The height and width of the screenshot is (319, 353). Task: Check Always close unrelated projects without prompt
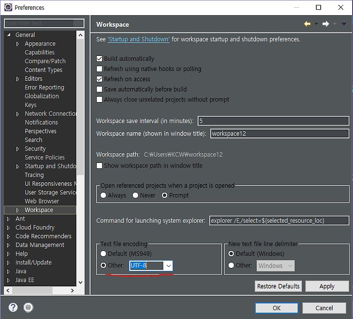click(99, 99)
